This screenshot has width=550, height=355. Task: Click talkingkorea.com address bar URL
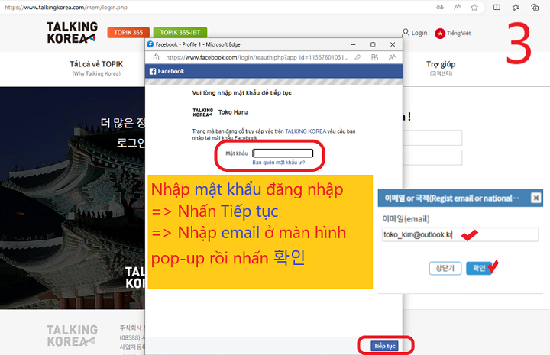tap(66, 8)
